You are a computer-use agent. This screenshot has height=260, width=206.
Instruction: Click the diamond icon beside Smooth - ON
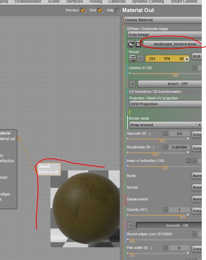click(130, 225)
